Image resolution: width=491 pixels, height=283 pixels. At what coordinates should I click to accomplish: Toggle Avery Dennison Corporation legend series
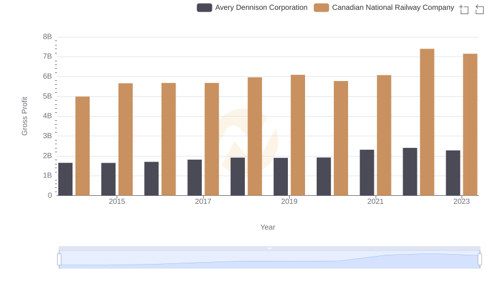coord(252,7)
